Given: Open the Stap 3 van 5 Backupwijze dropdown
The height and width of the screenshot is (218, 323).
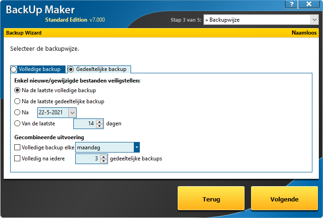Looking at the screenshot, I should tap(314, 20).
